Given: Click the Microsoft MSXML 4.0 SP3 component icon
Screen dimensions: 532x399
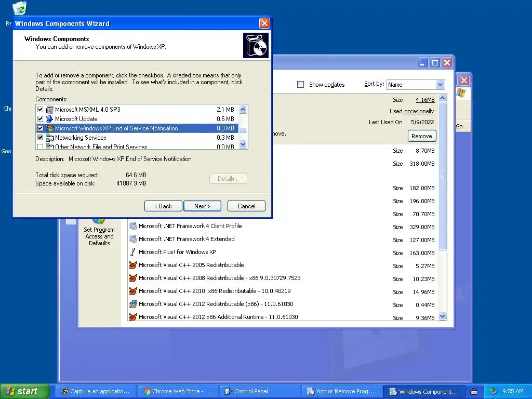Looking at the screenshot, I should 49,110.
